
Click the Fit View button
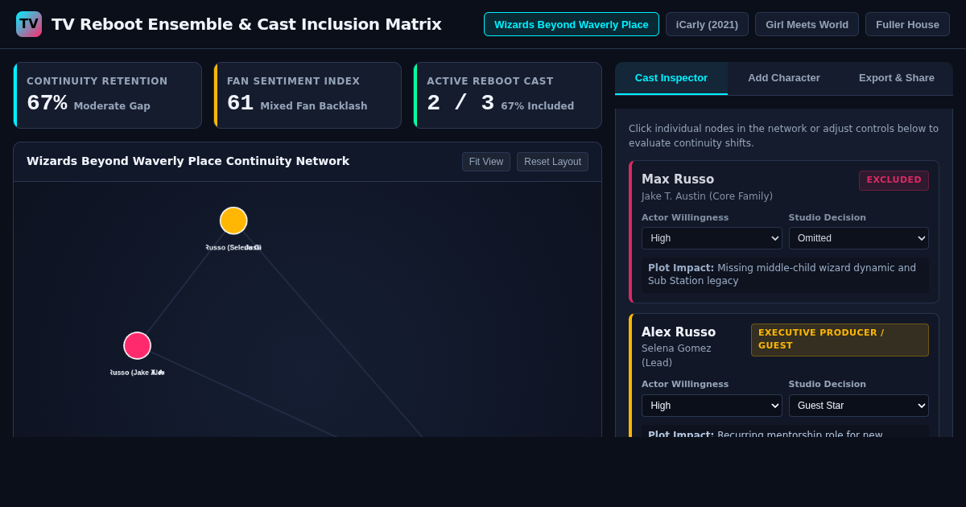pos(486,162)
